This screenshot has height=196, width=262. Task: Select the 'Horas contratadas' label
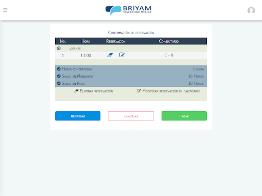pos(77,69)
